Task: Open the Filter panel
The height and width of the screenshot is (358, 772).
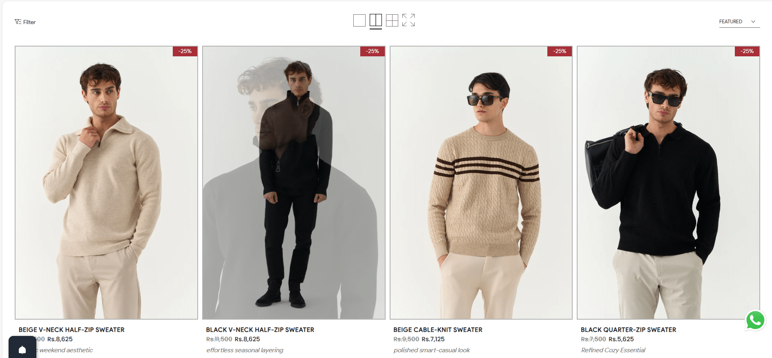Action: [x=25, y=22]
